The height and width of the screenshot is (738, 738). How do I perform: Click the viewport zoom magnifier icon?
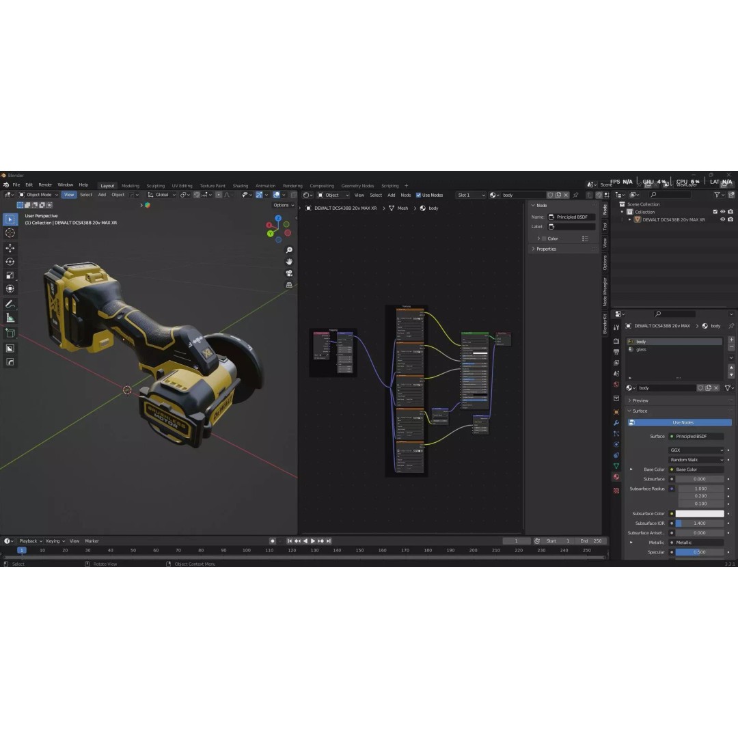point(289,250)
